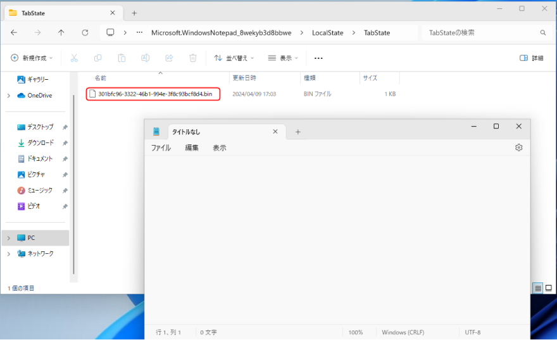Add a new Notepad tab

[297, 132]
